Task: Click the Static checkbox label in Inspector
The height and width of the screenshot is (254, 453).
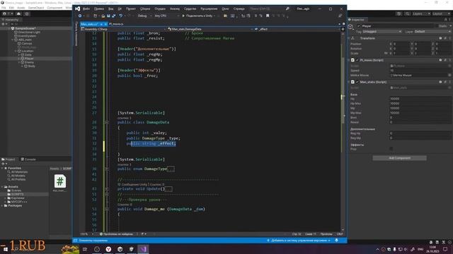Action: click(443, 26)
